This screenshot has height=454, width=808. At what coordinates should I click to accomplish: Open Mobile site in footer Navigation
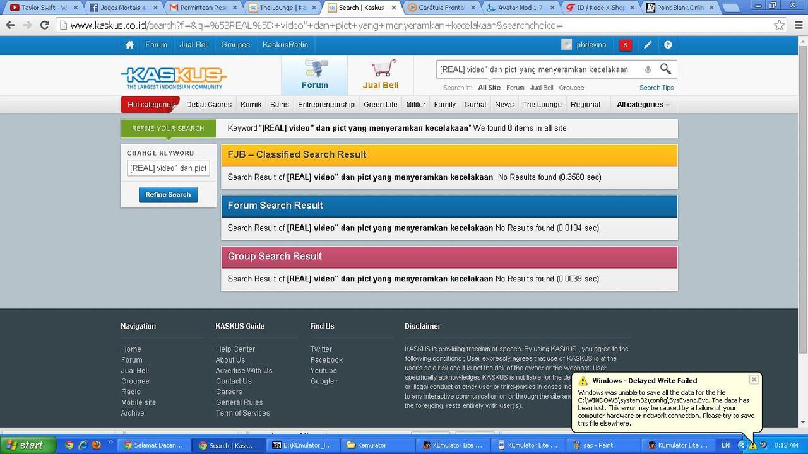[139, 402]
